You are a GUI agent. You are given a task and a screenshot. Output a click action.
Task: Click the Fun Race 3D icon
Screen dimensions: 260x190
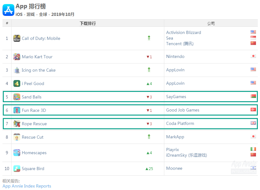[x=17, y=110]
